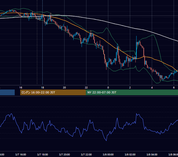Click the 4 hour label on price chart axis

tap(152, 88)
